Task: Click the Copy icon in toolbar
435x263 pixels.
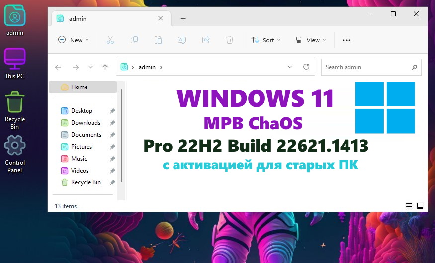Action: (x=134, y=40)
